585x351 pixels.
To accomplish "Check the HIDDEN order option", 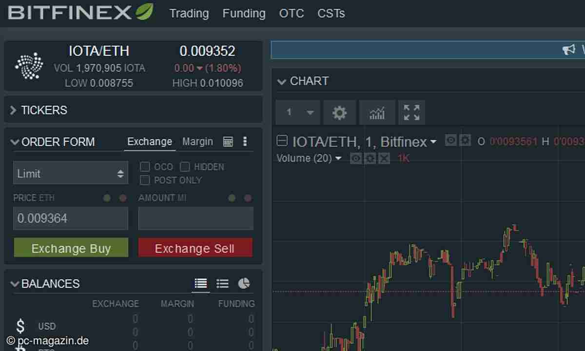I will (185, 167).
